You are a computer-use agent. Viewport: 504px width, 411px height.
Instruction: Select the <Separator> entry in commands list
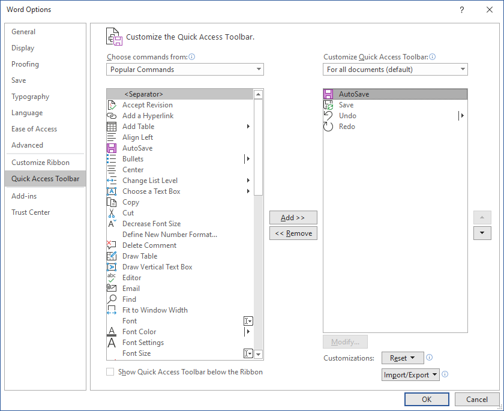(x=180, y=94)
